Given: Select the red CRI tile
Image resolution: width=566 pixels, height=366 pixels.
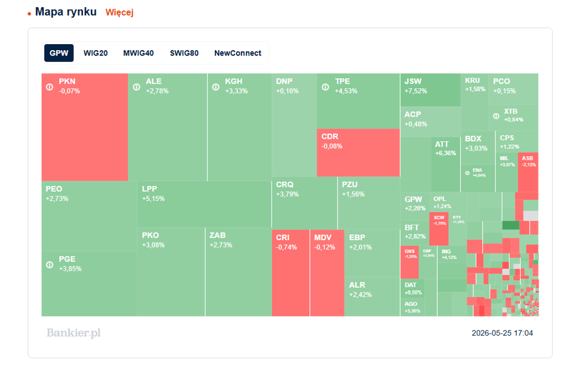Looking at the screenshot, I should pos(291,273).
